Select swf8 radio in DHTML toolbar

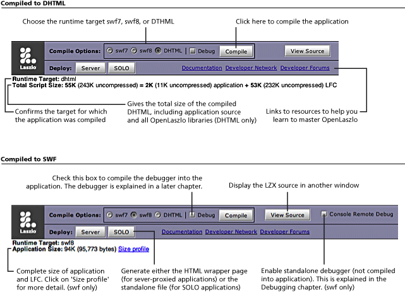pos(134,51)
